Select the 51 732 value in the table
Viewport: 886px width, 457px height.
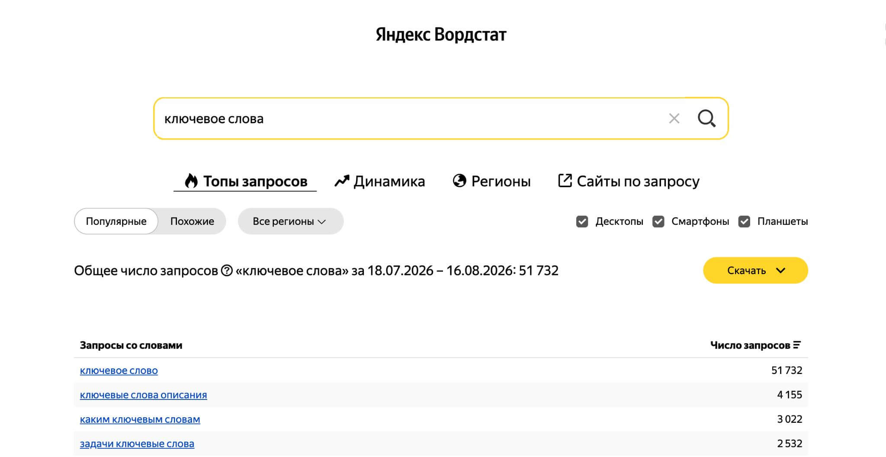pos(786,371)
